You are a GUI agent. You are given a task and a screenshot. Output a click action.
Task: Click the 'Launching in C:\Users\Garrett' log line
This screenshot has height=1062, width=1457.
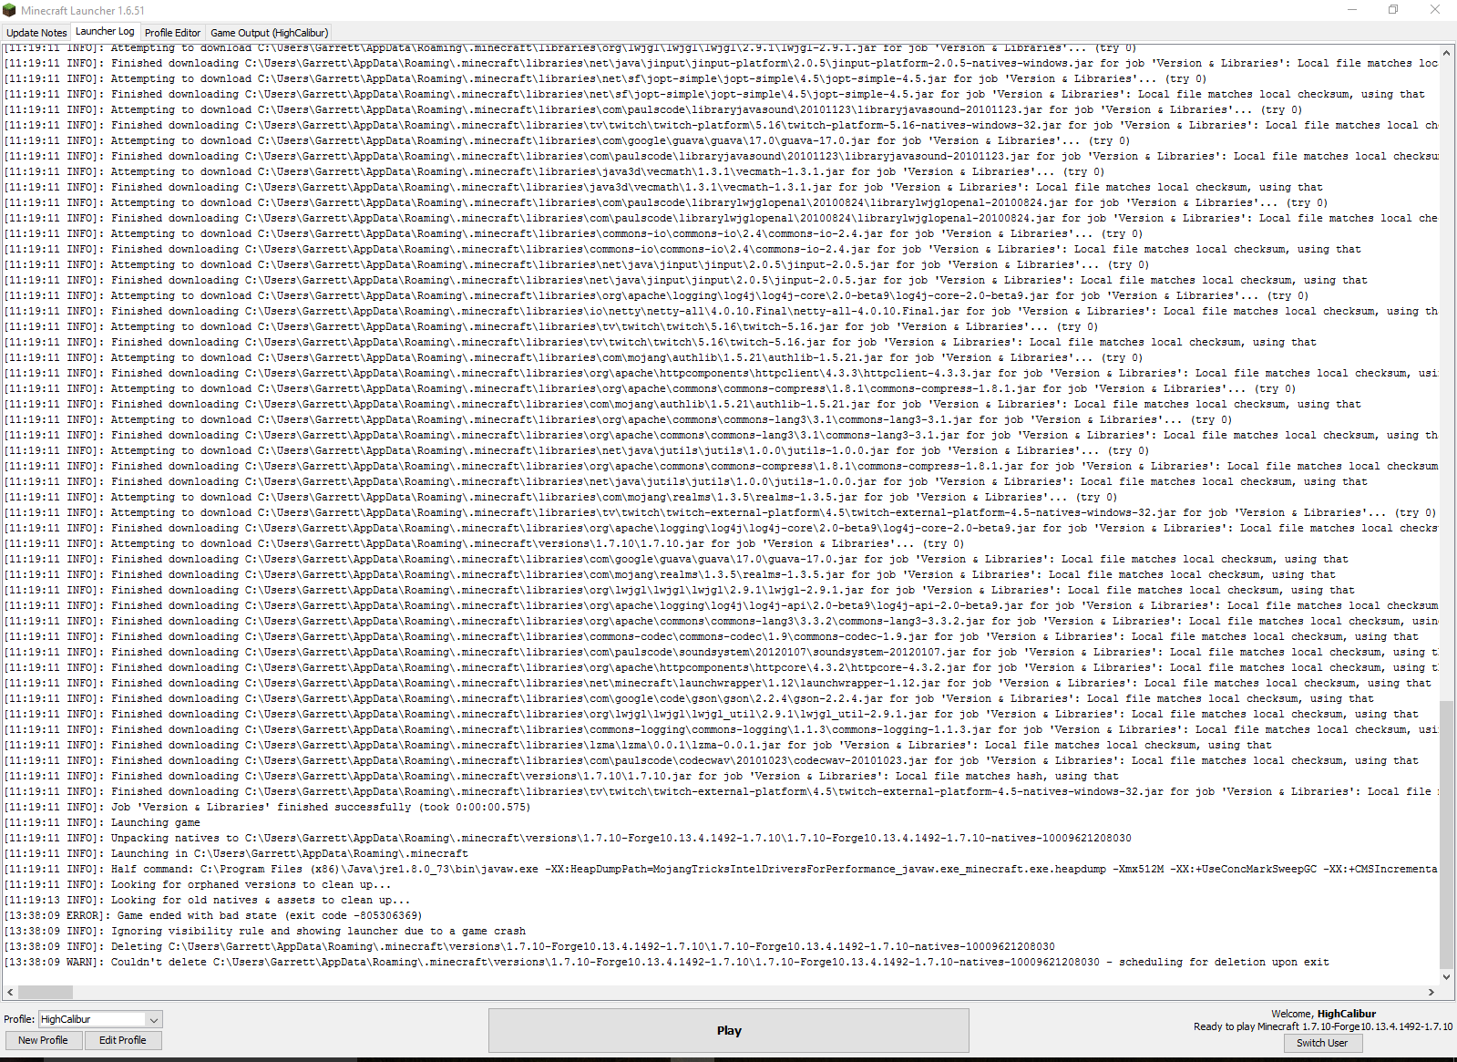[x=236, y=853]
